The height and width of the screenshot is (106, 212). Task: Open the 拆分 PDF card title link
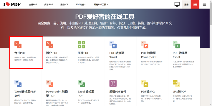52,53
